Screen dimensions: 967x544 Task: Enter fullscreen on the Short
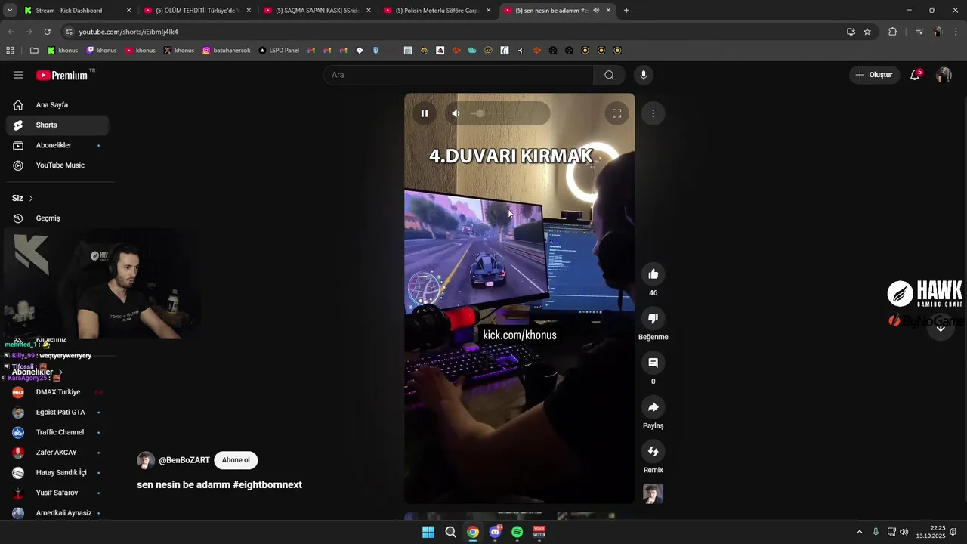pos(616,113)
